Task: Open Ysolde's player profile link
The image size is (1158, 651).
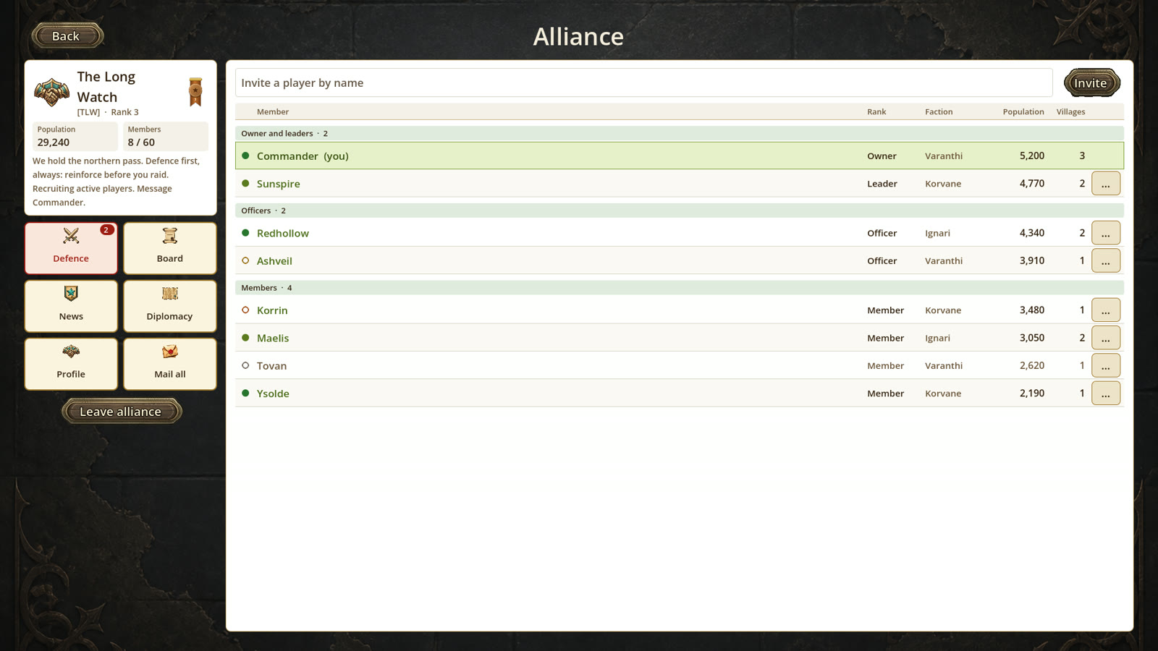Action: [273, 393]
